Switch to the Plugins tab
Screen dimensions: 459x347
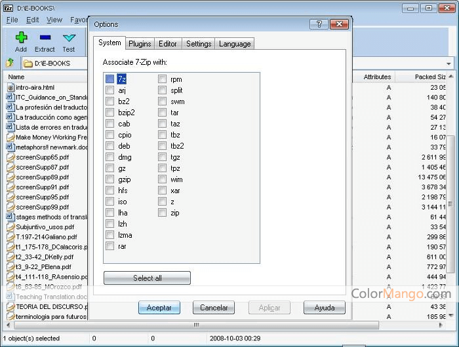(x=140, y=44)
